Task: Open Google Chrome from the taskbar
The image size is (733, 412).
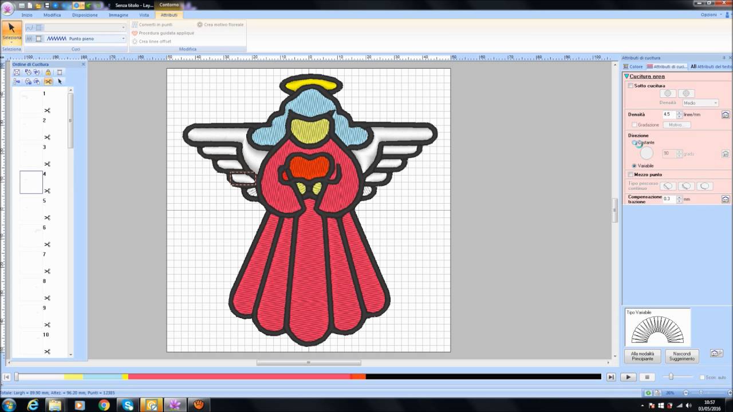Action: 104,405
